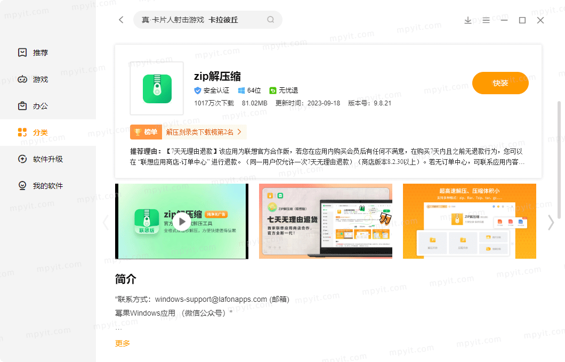Image resolution: width=565 pixels, height=362 pixels.
Task: Expand ranking with the chevron arrow
Action: pos(239,132)
